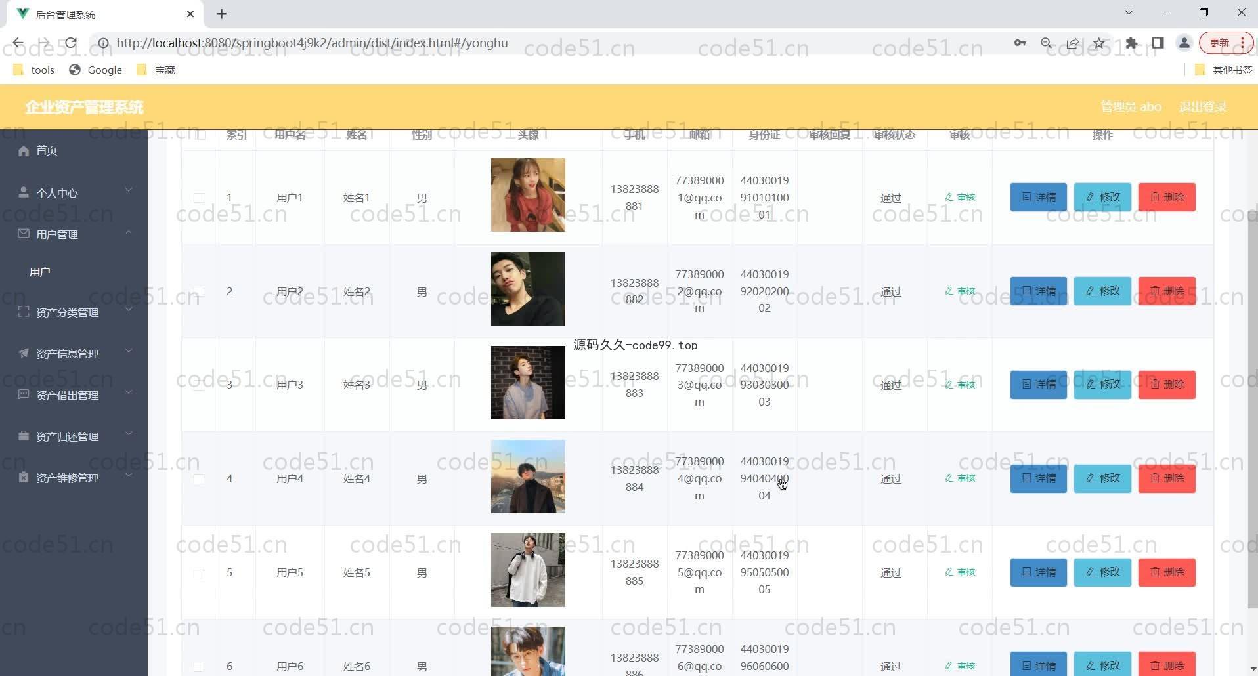
Task: Click 删除 for 用户2
Action: click(1167, 291)
